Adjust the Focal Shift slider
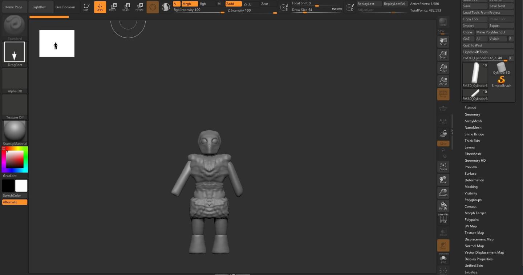This screenshot has width=523, height=275. [317, 4]
